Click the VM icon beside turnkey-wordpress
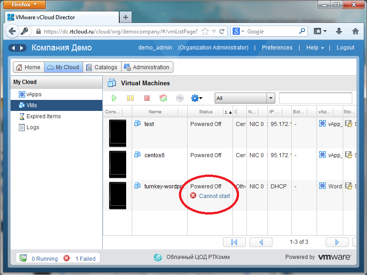 [x=137, y=186]
